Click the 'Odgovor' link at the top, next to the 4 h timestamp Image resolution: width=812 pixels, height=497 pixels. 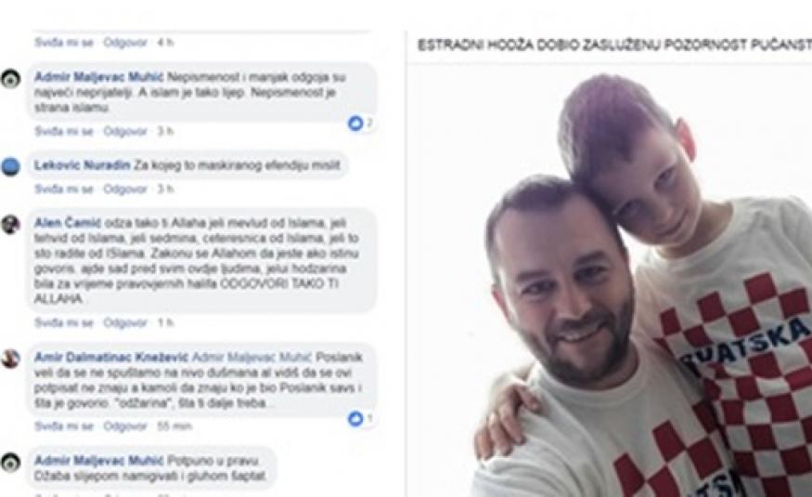(125, 43)
